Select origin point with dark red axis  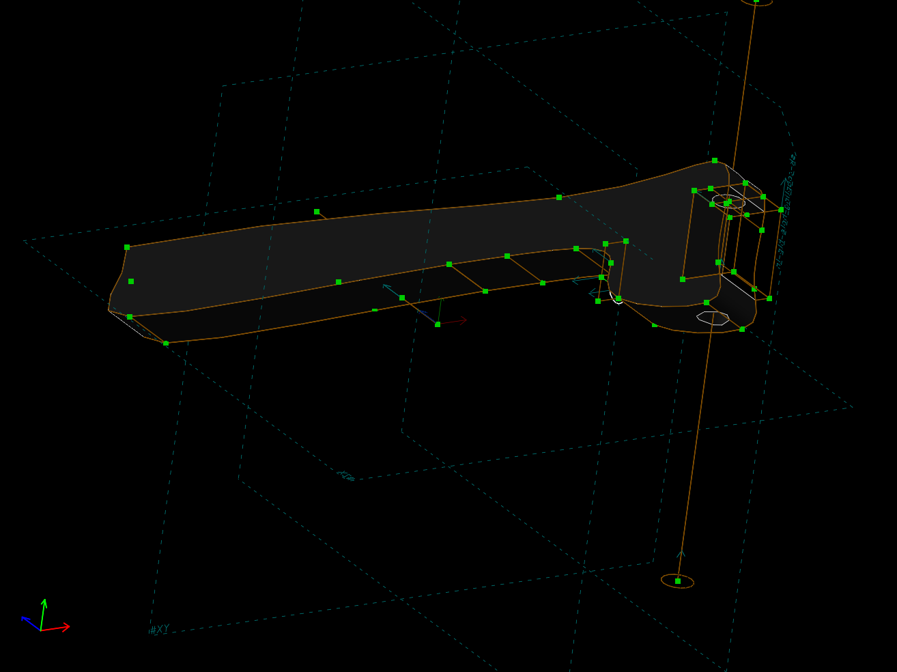(438, 324)
